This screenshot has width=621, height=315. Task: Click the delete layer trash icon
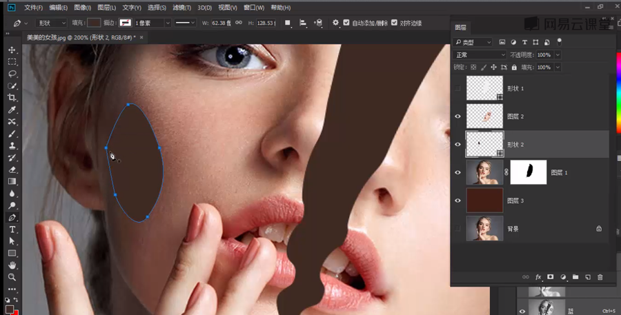click(x=600, y=277)
